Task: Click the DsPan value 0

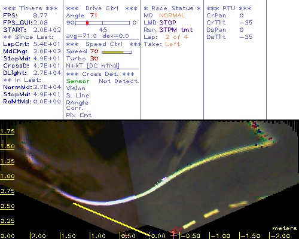Action: click(x=242, y=30)
